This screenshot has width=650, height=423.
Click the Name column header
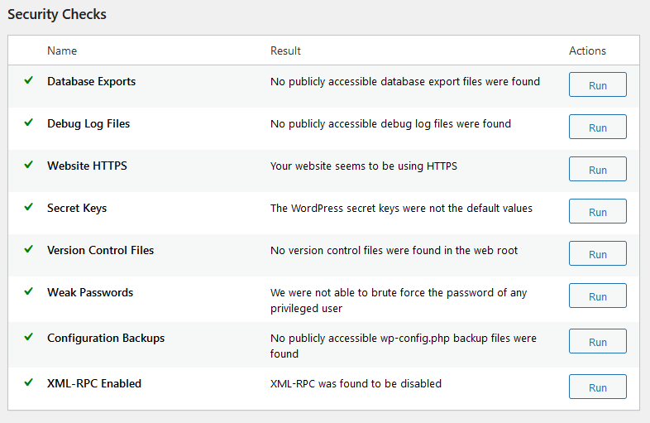coord(62,50)
